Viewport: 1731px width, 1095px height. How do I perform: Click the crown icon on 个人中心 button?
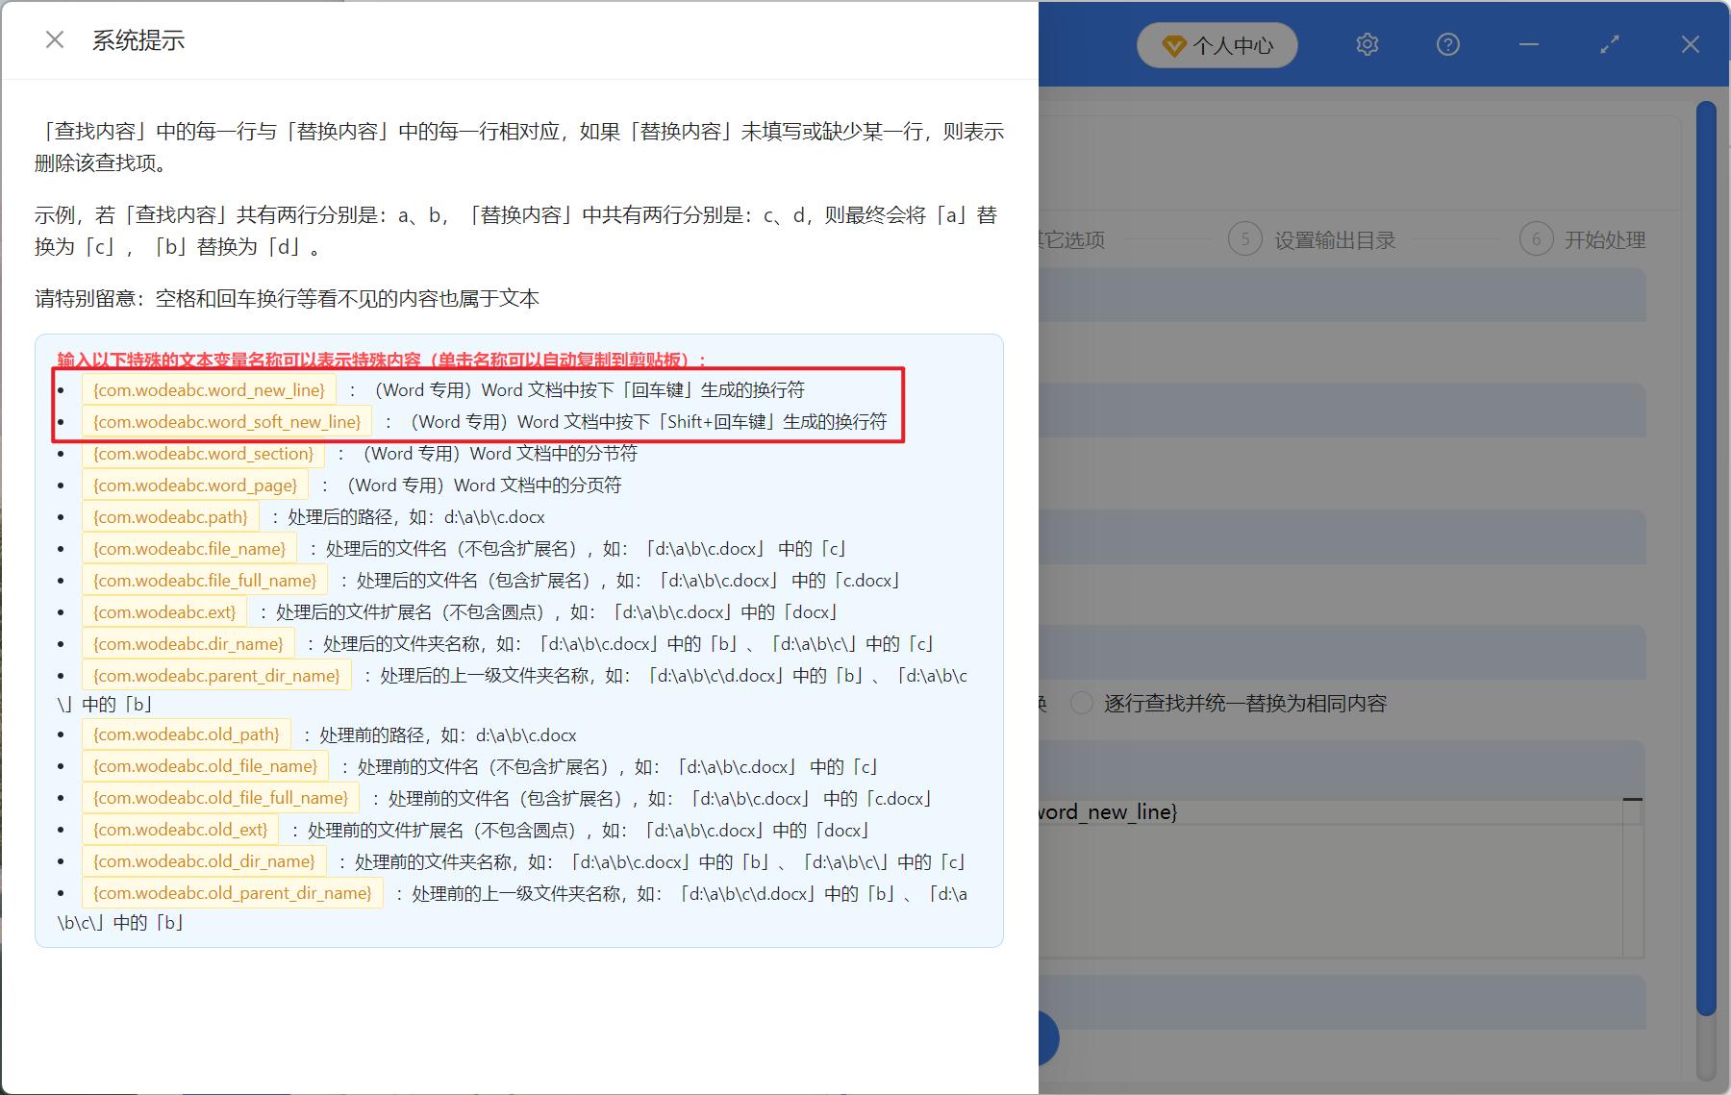(1174, 45)
